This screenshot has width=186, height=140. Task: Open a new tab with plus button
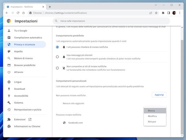coord(50,7)
